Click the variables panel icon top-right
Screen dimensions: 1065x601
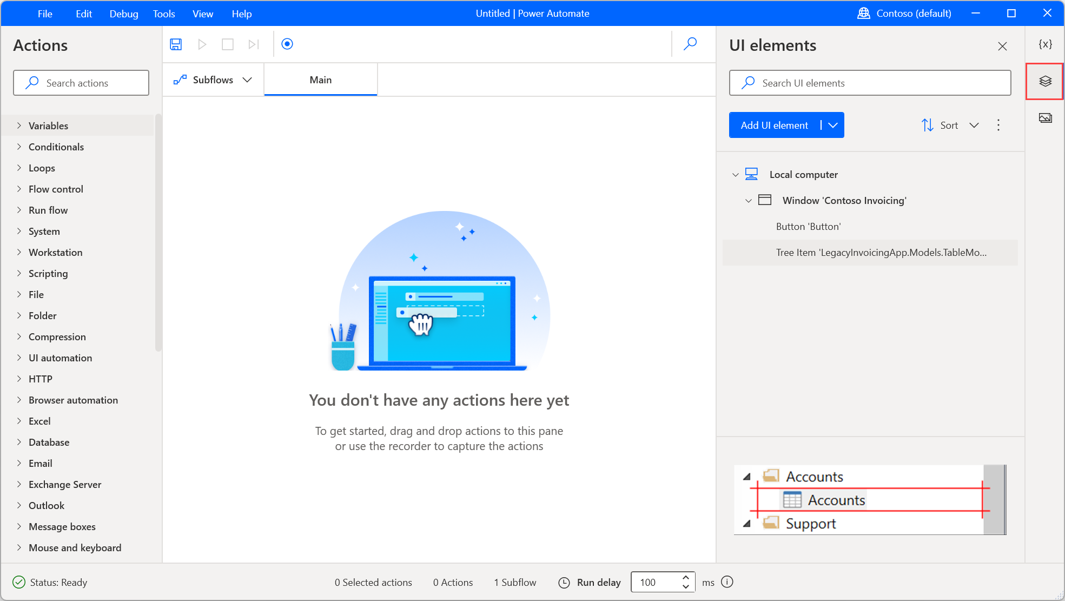point(1046,44)
